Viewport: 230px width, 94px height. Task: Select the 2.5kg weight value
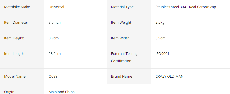[x=160, y=22]
